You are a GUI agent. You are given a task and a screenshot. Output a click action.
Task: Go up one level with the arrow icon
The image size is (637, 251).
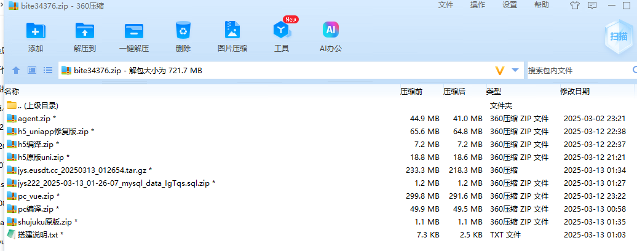point(16,71)
